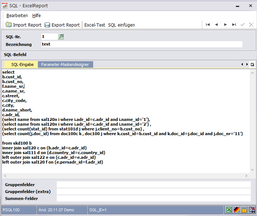The image size is (257, 216).
Task: Click the Summen-Felder input field
Action: 154,199
